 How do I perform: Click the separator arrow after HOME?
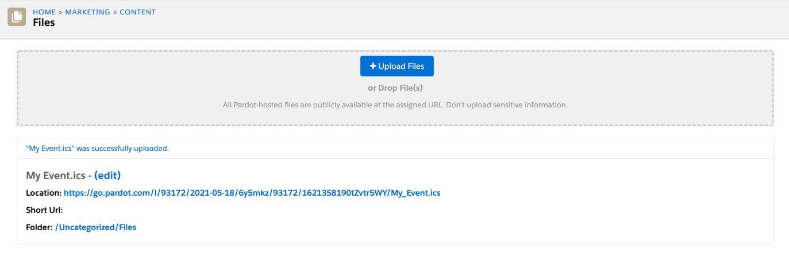click(60, 12)
